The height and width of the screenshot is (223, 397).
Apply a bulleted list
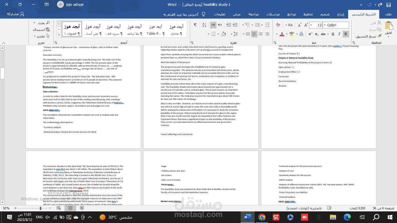tap(268, 25)
